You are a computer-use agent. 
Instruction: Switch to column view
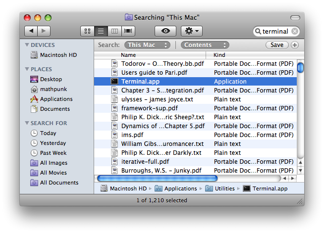pyautogui.click(x=114, y=31)
